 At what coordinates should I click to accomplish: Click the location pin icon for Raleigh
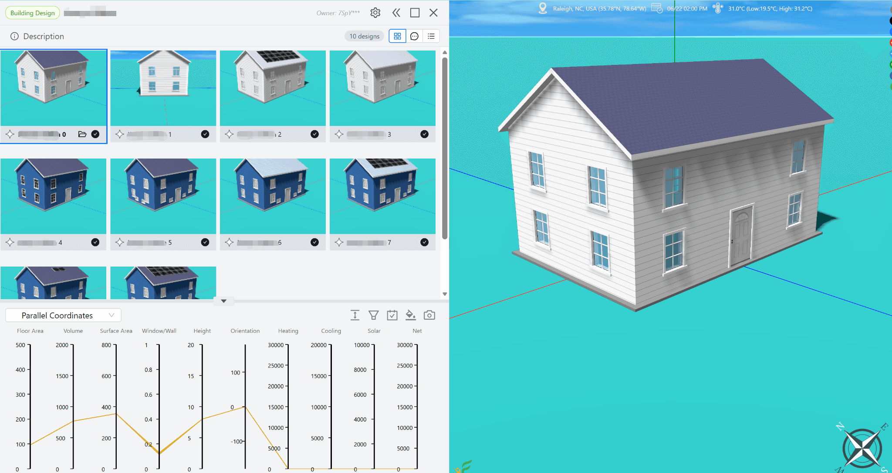[543, 8]
